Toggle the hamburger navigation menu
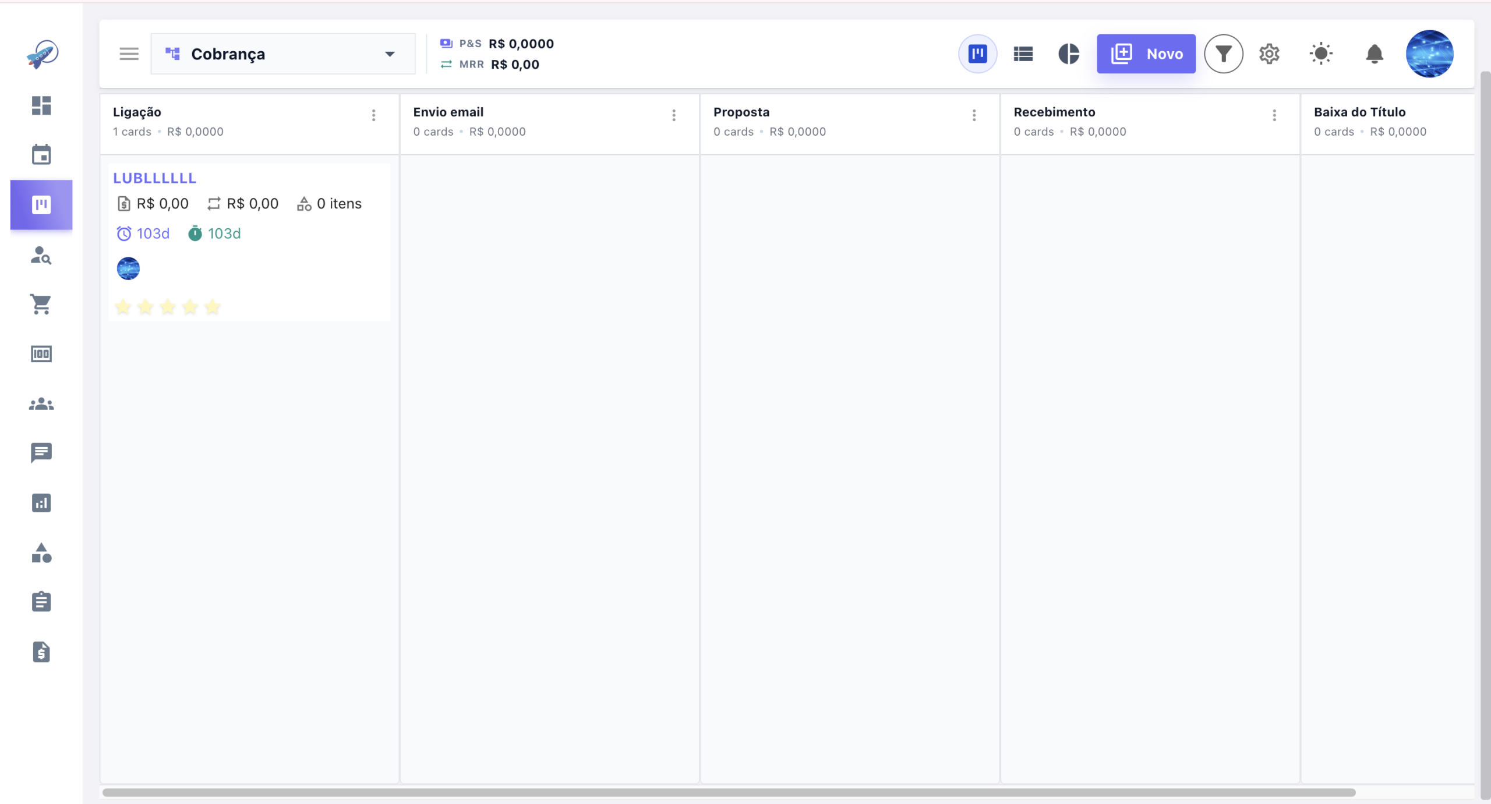The height and width of the screenshot is (804, 1491). [129, 54]
